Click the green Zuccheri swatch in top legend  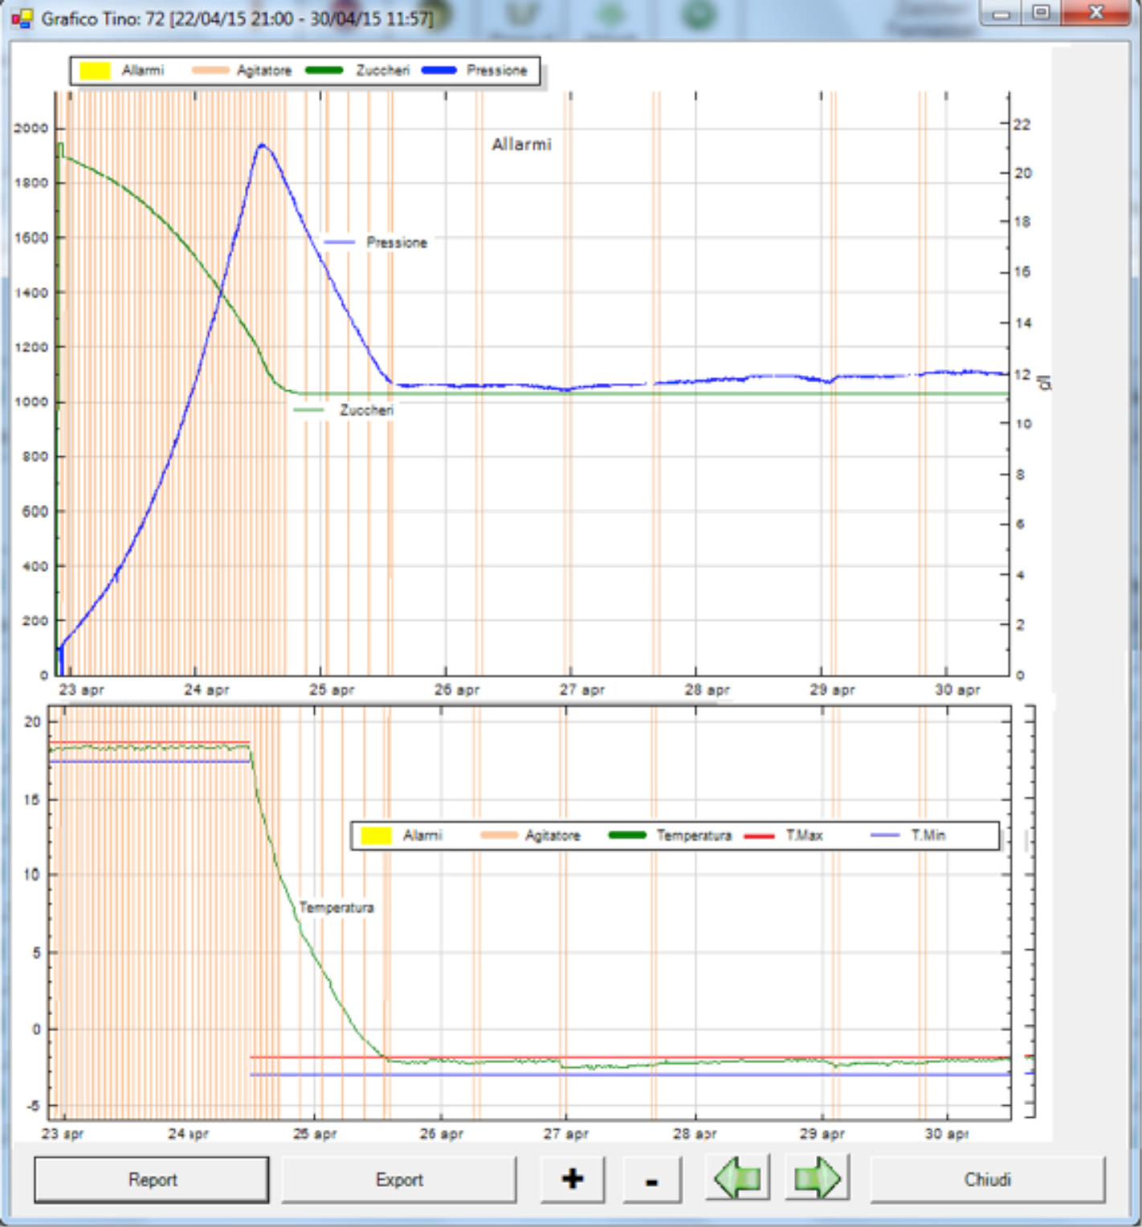tap(324, 71)
